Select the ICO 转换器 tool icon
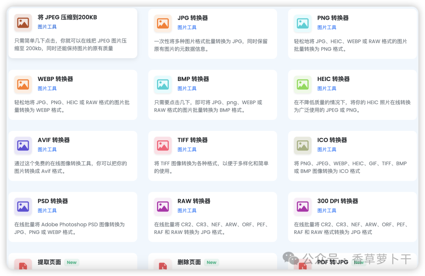This screenshot has height=276, width=425. pyautogui.click(x=302, y=145)
